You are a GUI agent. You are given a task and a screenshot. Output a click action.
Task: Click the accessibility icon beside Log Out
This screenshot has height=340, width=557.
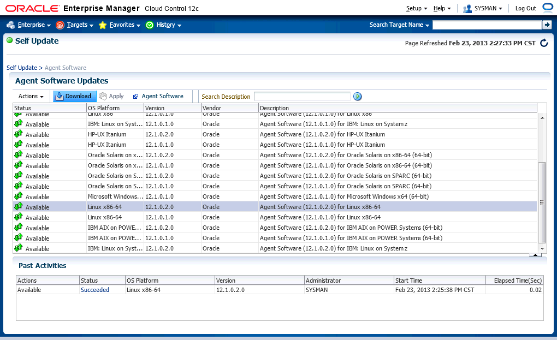(547, 8)
